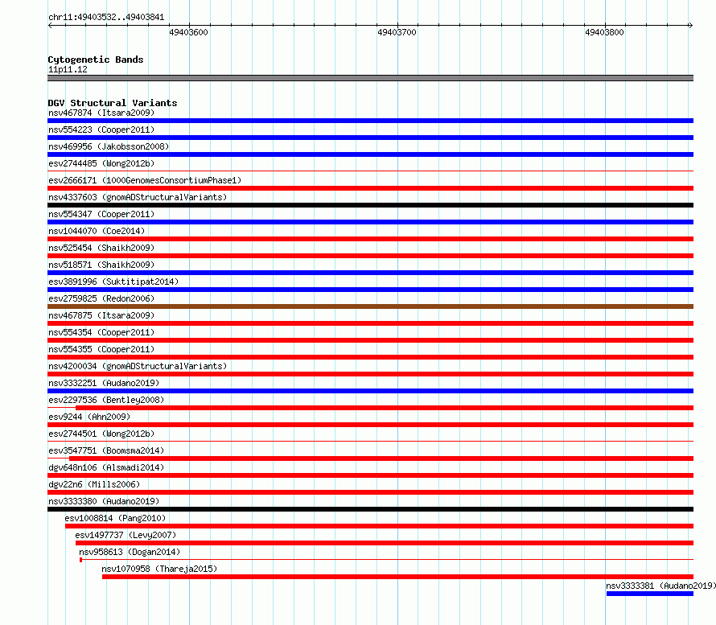Open the nsv3333381 (Audano2019) label

coord(660,586)
